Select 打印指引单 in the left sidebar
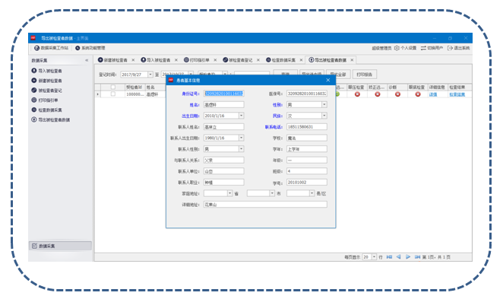 tap(45, 100)
